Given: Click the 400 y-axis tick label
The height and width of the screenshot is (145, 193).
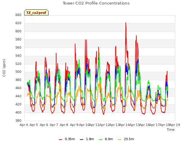Looking at the screenshot, I should (x=18, y=112).
